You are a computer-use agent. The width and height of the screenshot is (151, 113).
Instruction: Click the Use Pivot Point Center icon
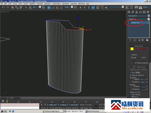pyautogui.click(x=75, y=7)
